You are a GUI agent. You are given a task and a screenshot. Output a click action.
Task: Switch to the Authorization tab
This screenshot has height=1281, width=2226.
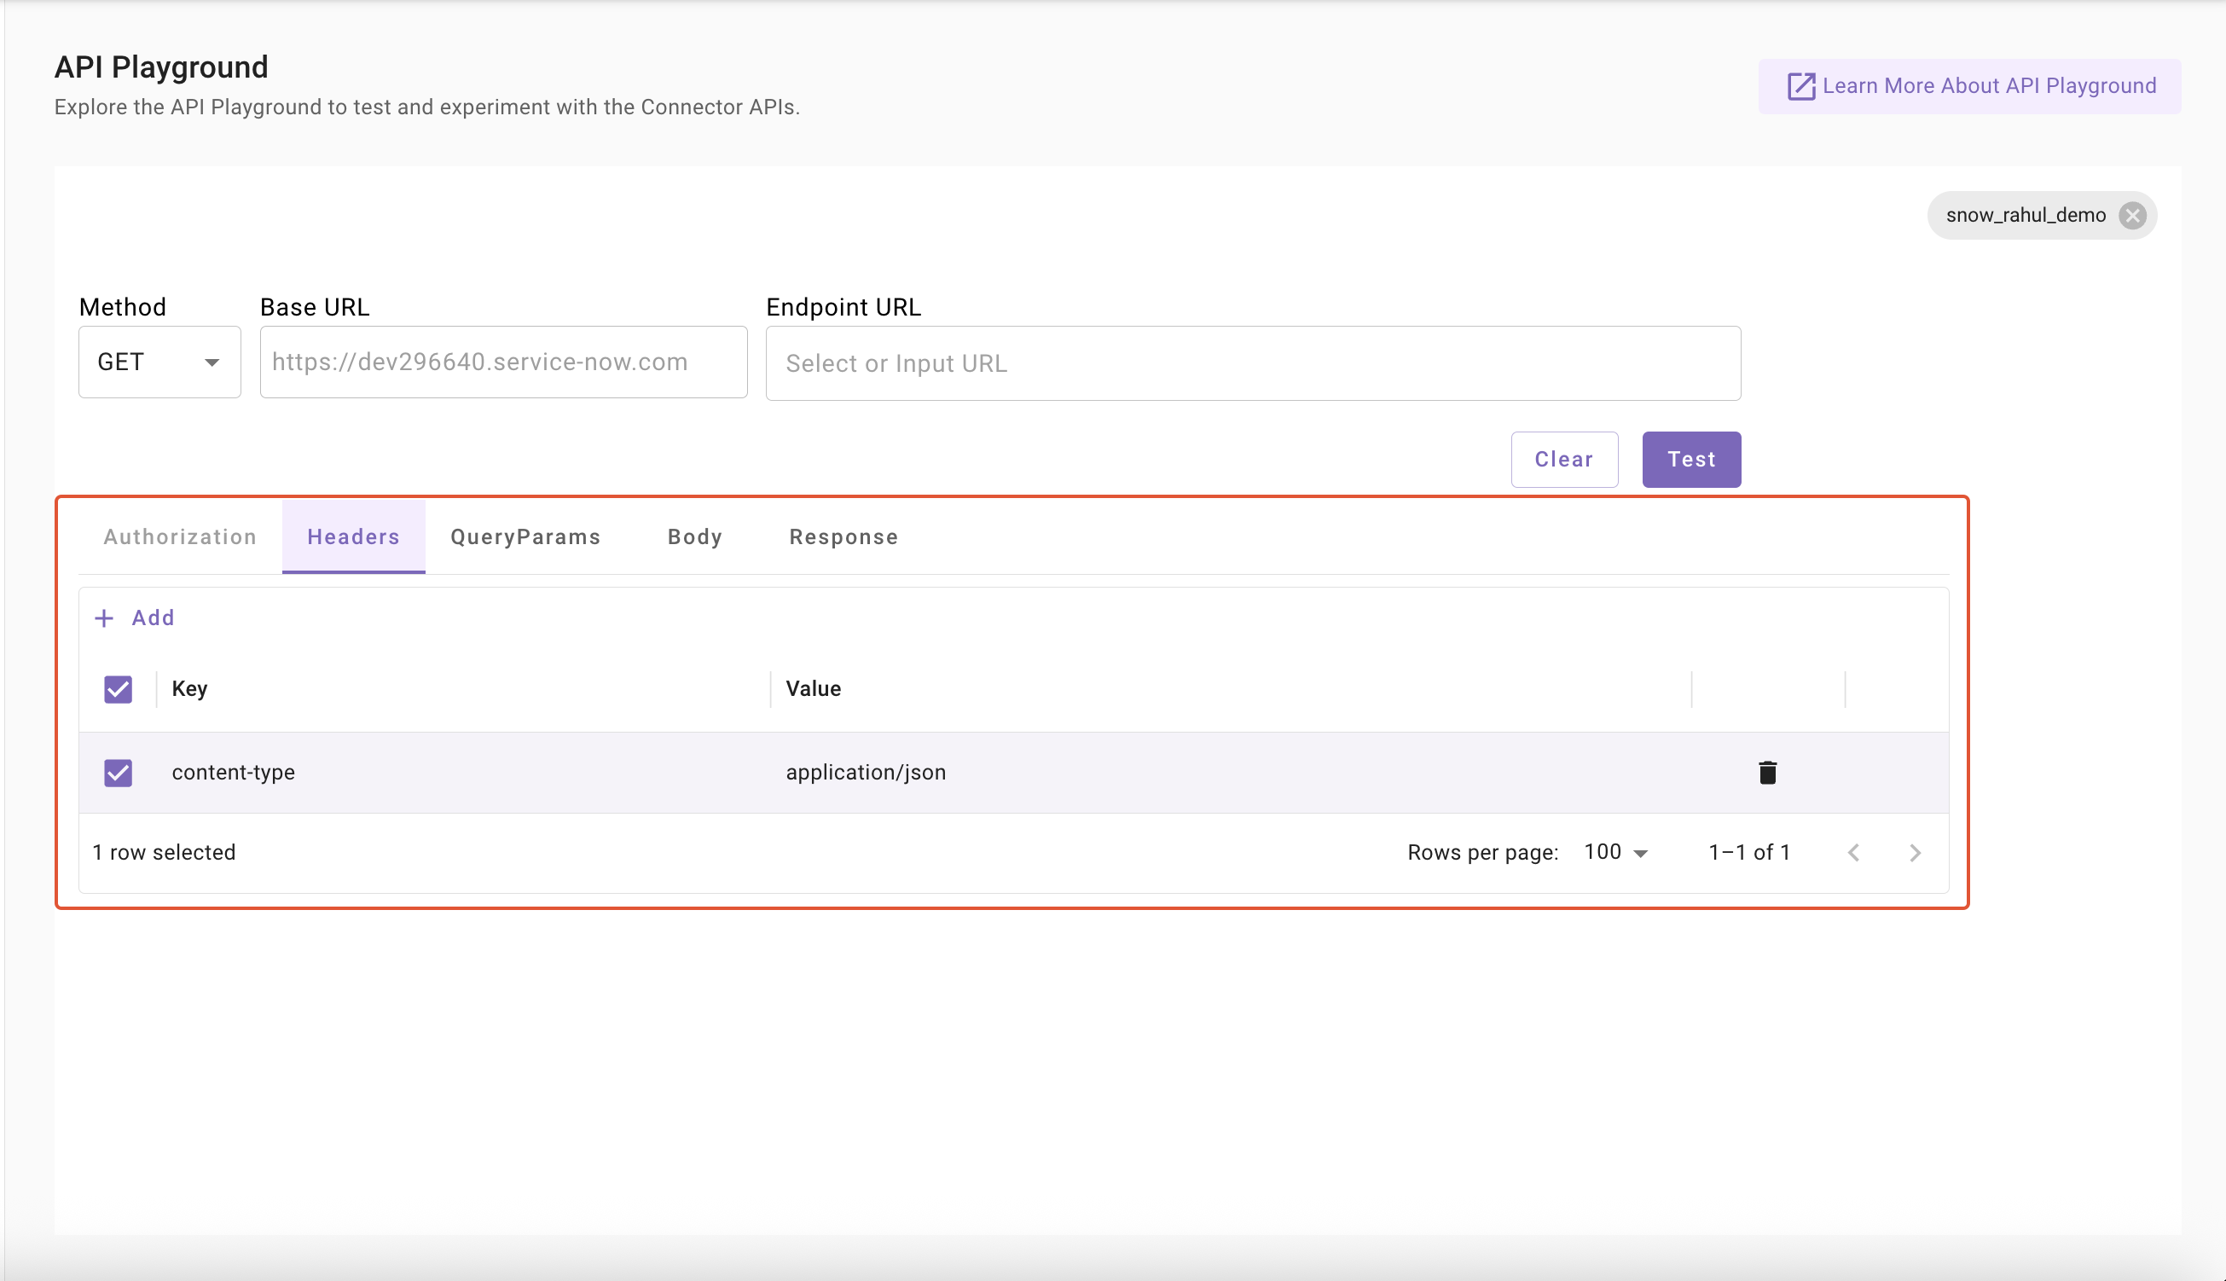point(180,536)
